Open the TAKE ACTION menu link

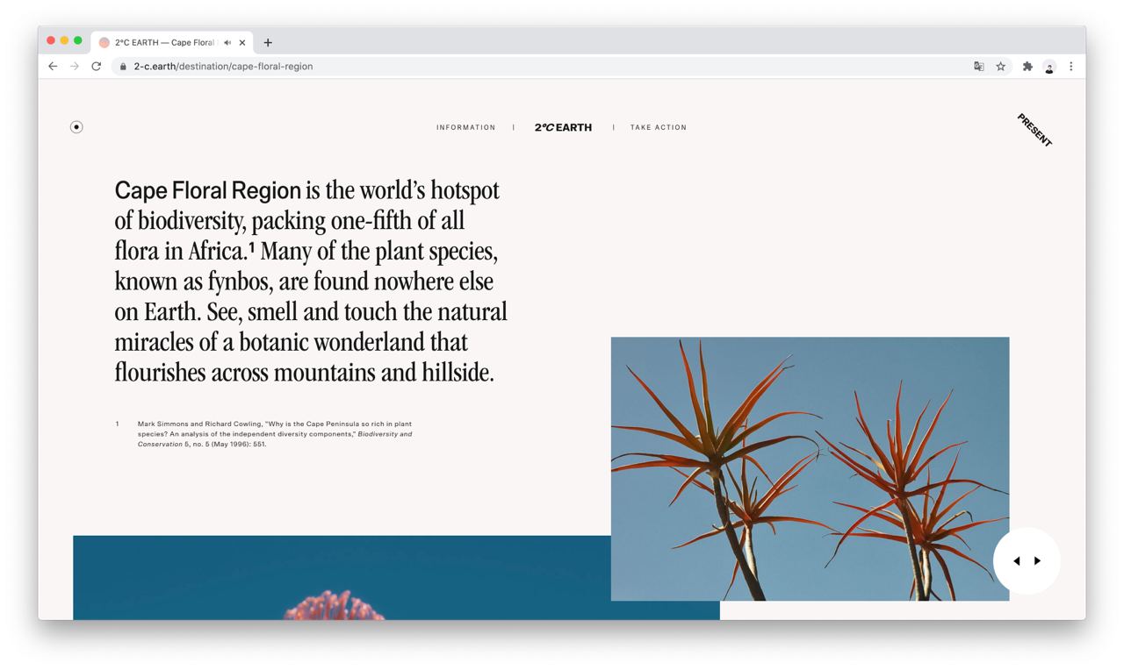tap(659, 128)
